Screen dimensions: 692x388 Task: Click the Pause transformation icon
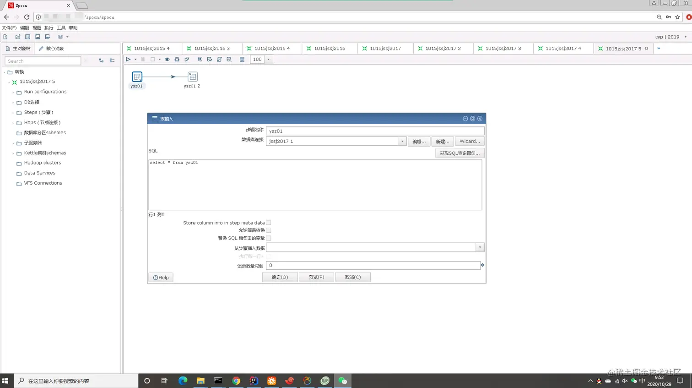[x=143, y=59]
